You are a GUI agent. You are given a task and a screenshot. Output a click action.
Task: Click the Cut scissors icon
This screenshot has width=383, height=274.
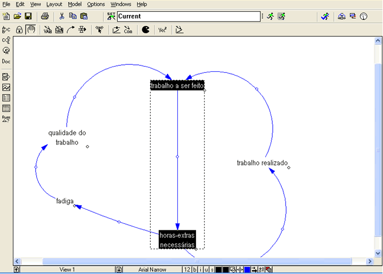pos(62,16)
